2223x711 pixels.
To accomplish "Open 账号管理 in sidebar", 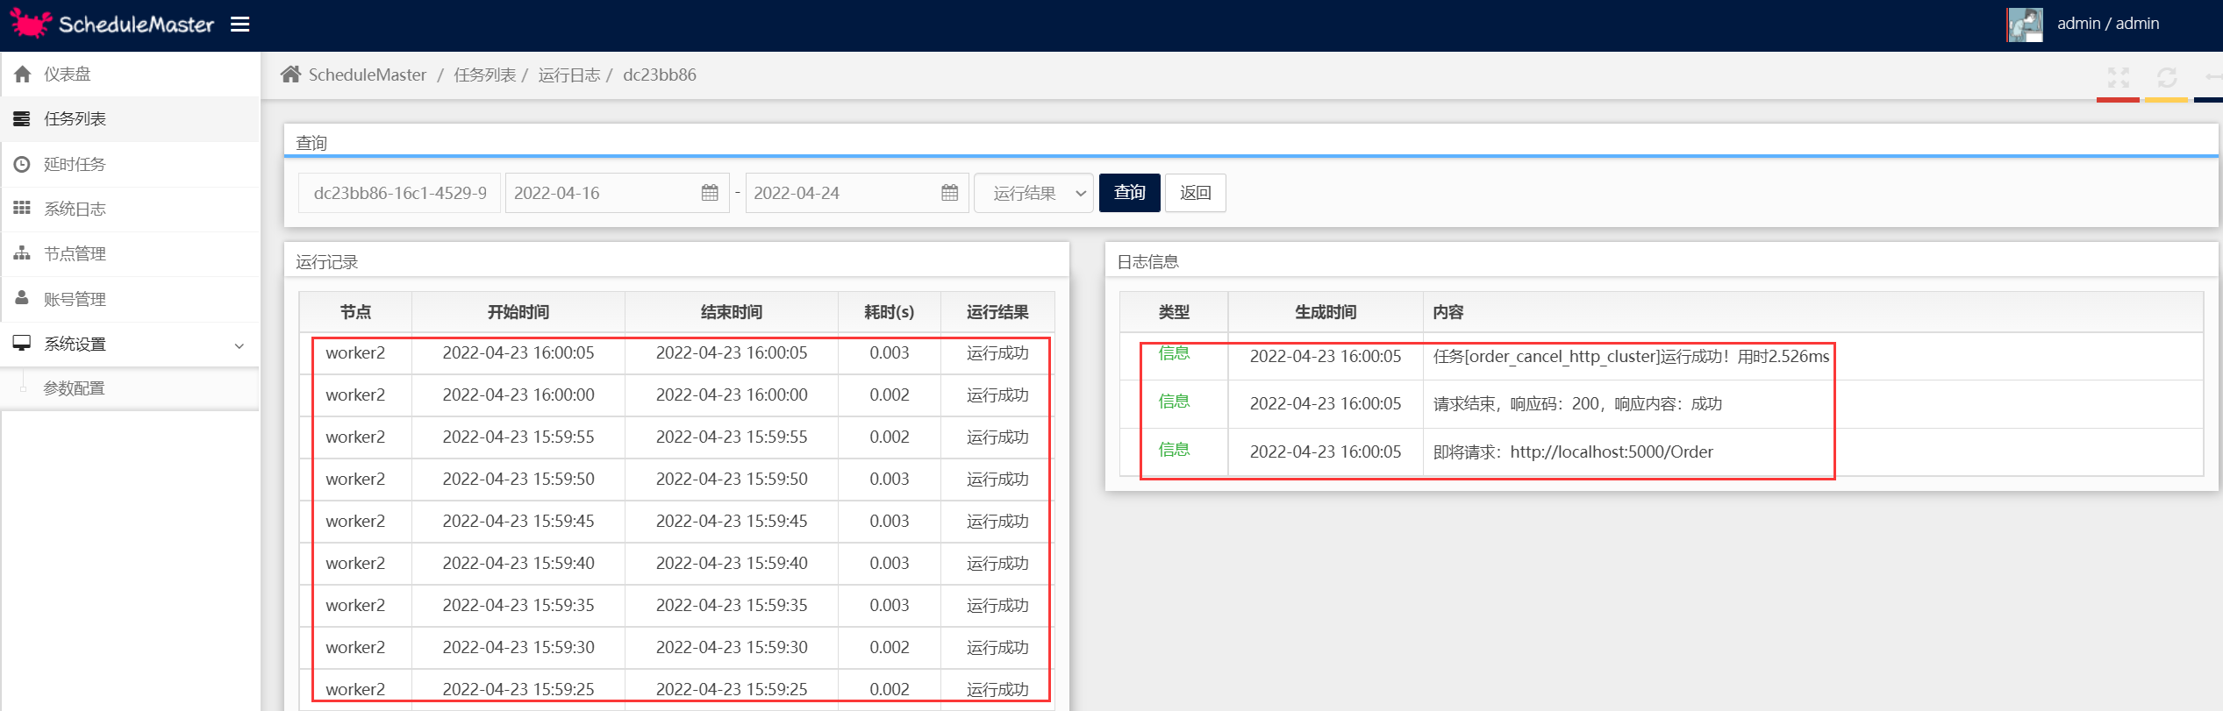I will (x=131, y=299).
